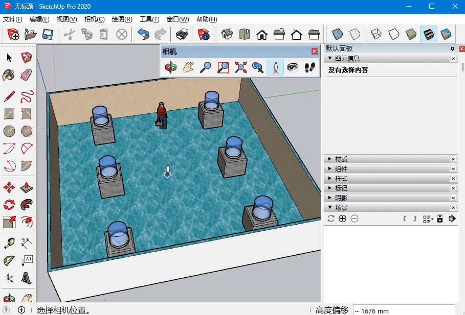The image size is (465, 315).
Task: Close the floating 相机 toolbar
Action: coord(315,52)
